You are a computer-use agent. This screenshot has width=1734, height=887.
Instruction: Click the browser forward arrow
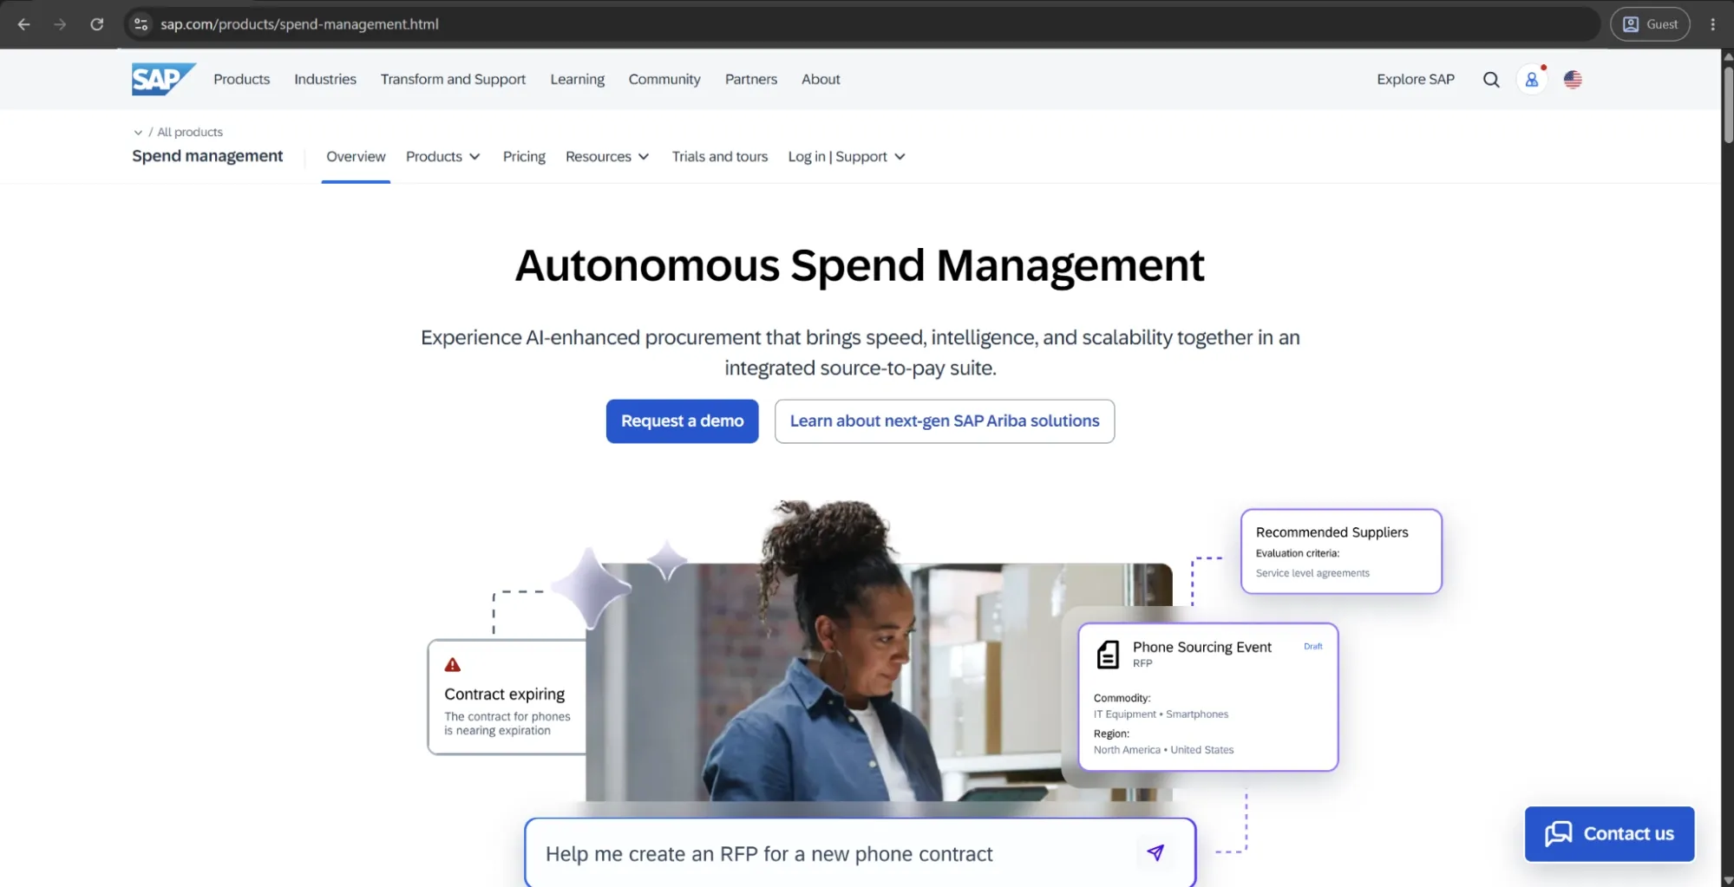coord(60,24)
